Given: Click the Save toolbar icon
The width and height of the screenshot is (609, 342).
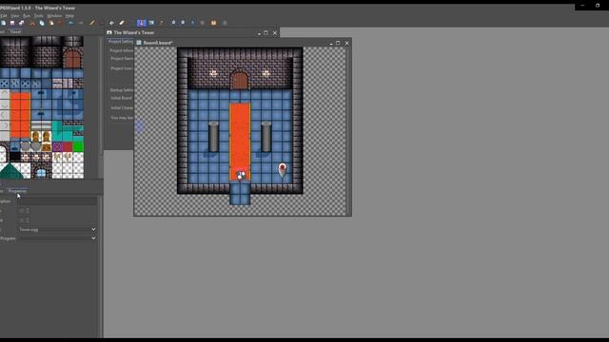Looking at the screenshot, I should (x=12, y=23).
